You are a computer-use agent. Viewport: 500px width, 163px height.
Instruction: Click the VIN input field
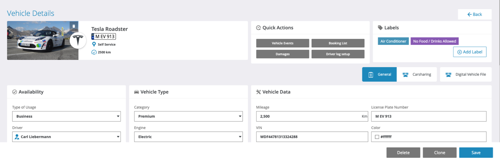point(312,137)
